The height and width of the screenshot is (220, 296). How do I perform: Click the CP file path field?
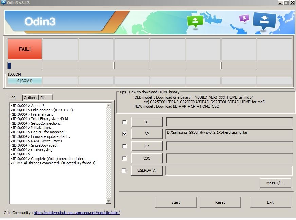229,146
